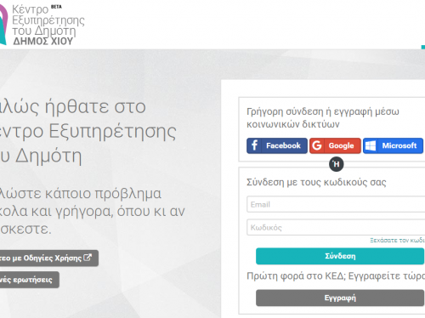Sign in with the Facebook button
Image resolution: width=425 pixels, height=318 pixels.
pyautogui.click(x=277, y=145)
